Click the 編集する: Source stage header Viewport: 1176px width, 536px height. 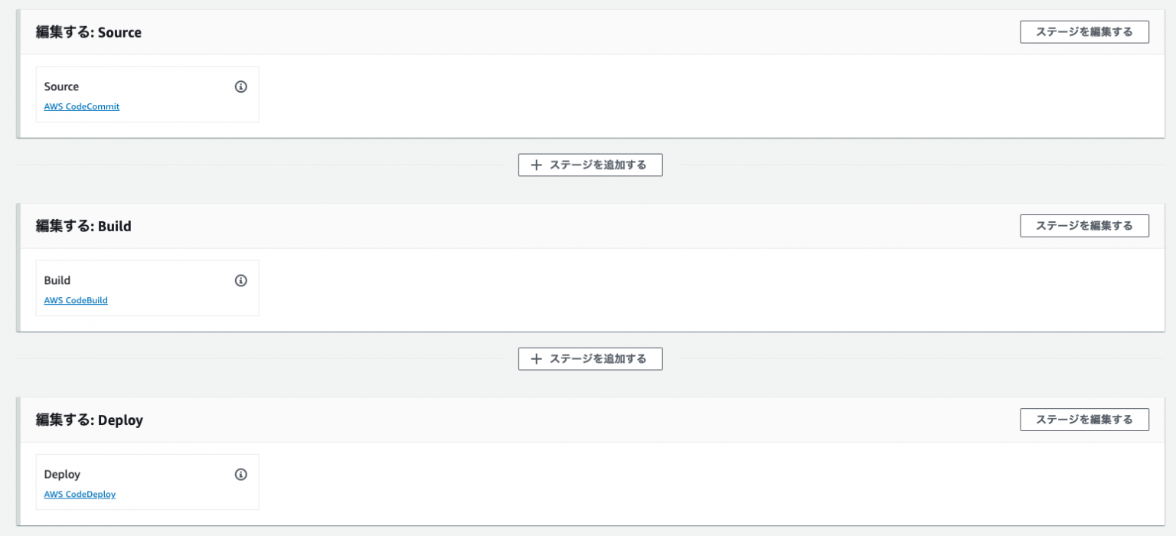point(89,32)
